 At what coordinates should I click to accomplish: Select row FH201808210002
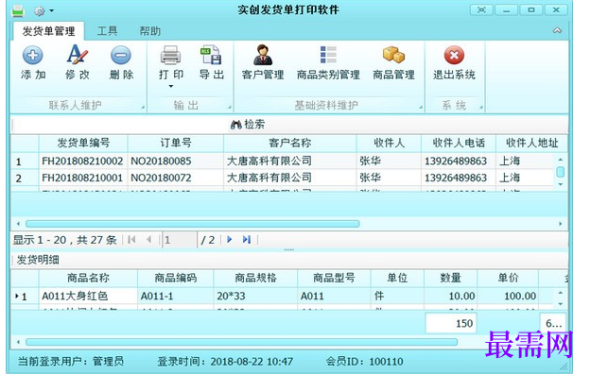click(x=282, y=161)
